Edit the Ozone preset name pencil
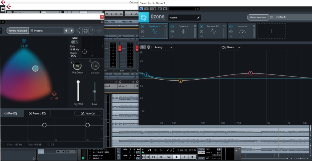The height and width of the screenshot is (161, 312). pos(198,18)
